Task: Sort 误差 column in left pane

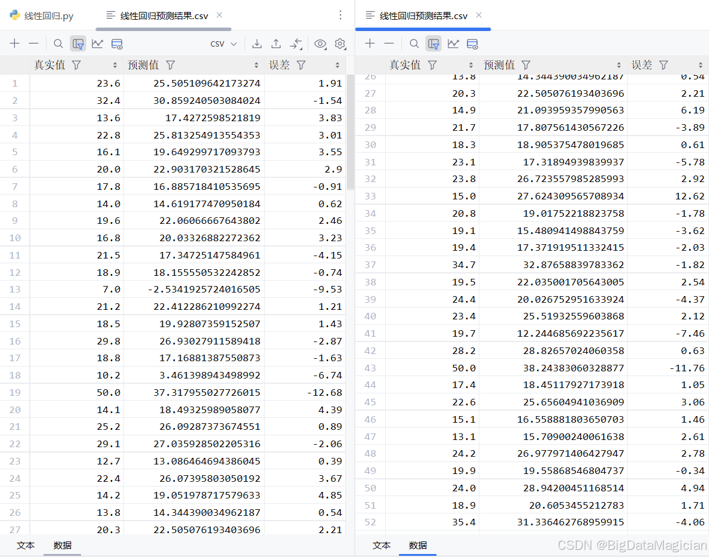Action: [x=338, y=65]
